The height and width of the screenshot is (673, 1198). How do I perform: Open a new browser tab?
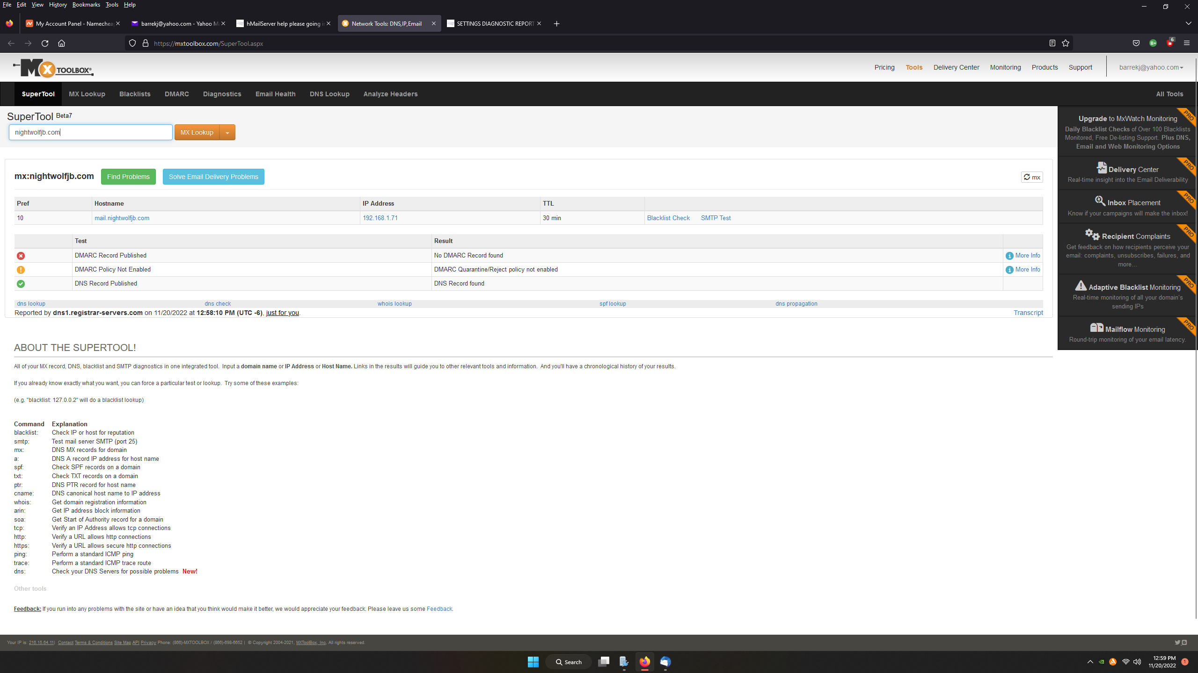(556, 23)
